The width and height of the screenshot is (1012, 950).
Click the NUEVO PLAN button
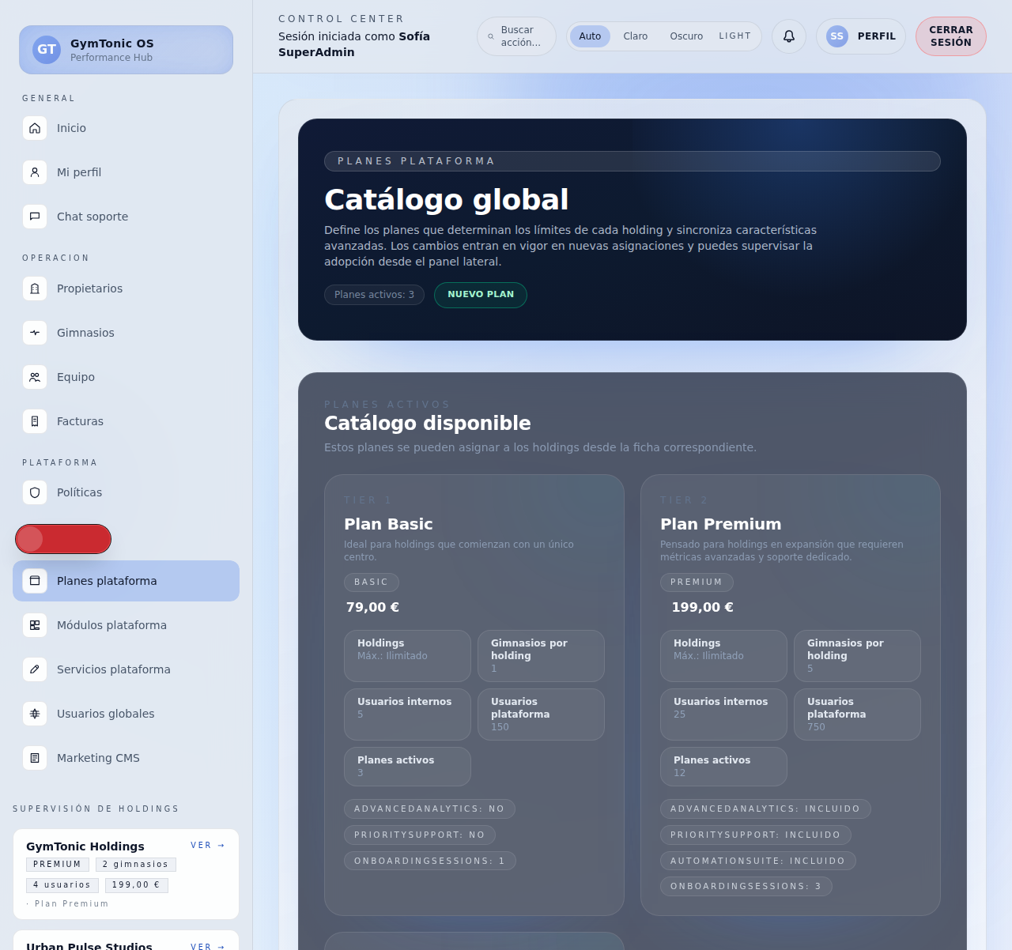point(480,295)
